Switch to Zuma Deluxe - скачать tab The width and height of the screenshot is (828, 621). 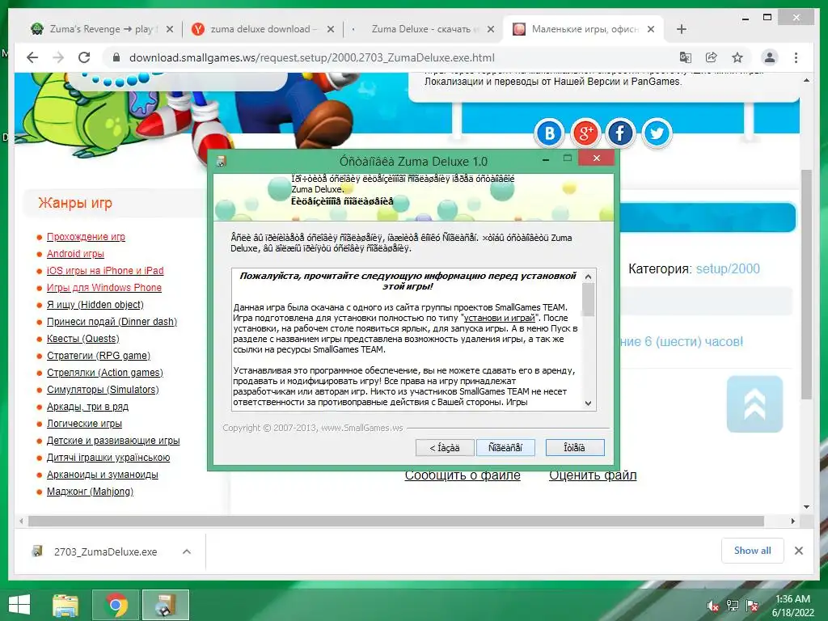[x=422, y=29]
